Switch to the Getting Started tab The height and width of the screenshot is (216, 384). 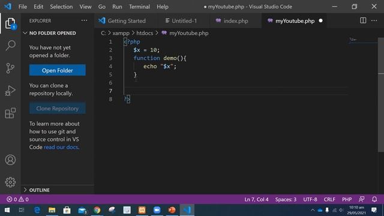coord(126,21)
